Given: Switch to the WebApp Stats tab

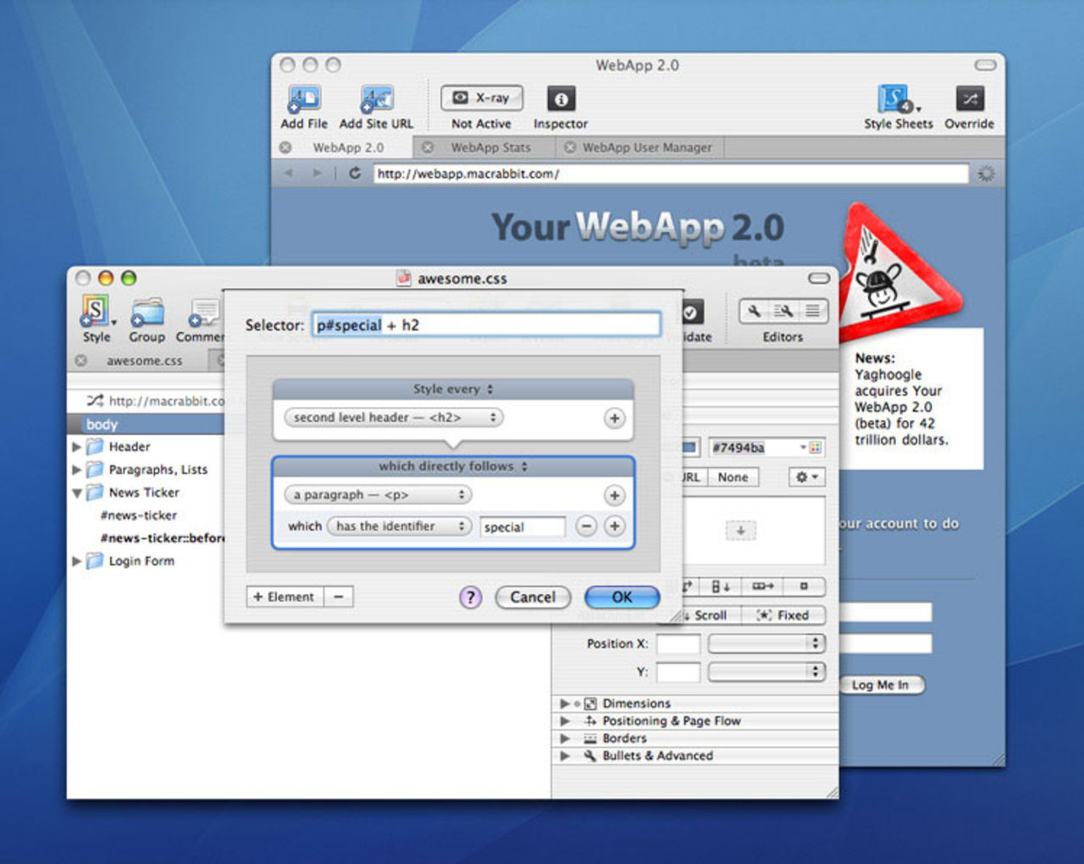Looking at the screenshot, I should [490, 147].
